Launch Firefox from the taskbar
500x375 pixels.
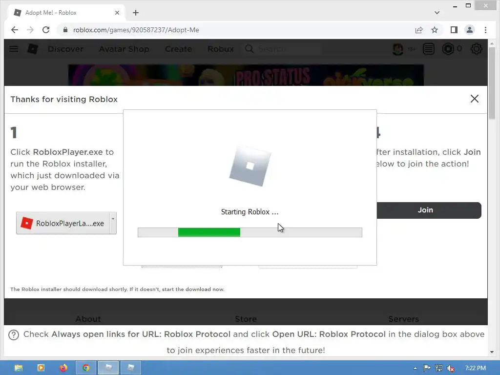(x=63, y=368)
